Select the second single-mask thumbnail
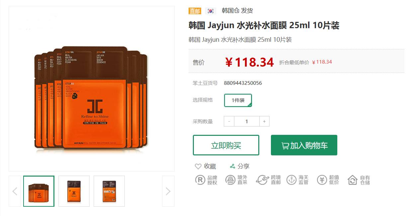 click(74, 191)
